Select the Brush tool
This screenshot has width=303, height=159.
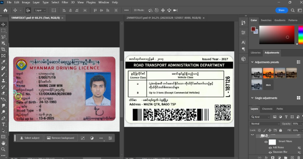pos(3,75)
